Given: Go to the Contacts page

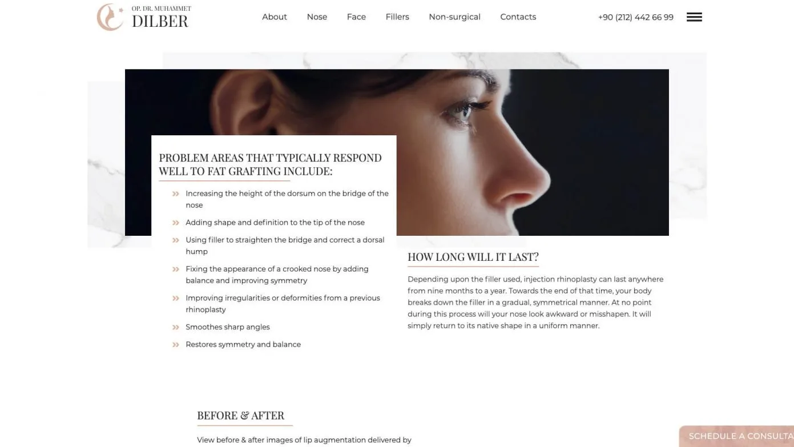Looking at the screenshot, I should (x=518, y=17).
